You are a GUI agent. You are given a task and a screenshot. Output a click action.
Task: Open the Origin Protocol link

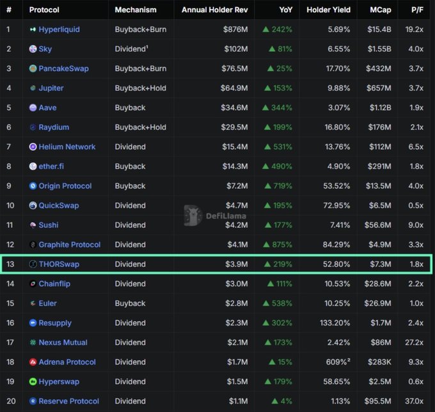pyautogui.click(x=65, y=186)
